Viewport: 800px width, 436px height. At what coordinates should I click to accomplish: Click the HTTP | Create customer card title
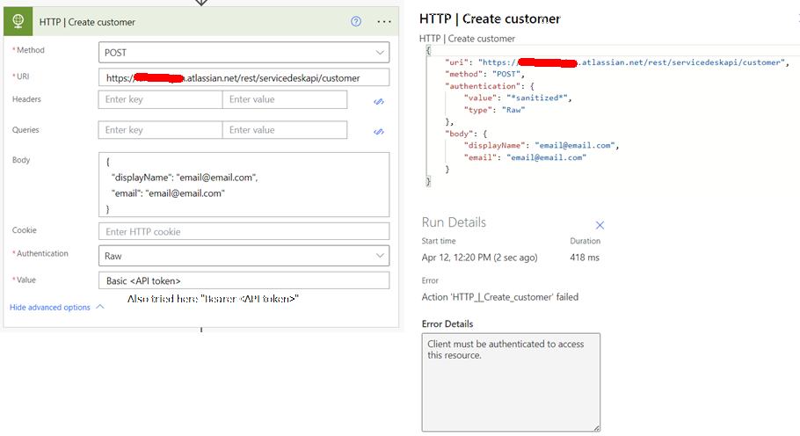pos(87,22)
